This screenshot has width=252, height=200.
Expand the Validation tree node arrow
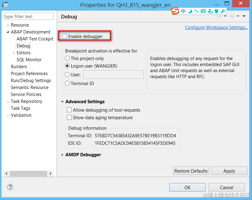click(x=8, y=116)
